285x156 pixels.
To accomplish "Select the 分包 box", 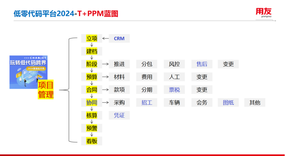I will click(x=147, y=64).
